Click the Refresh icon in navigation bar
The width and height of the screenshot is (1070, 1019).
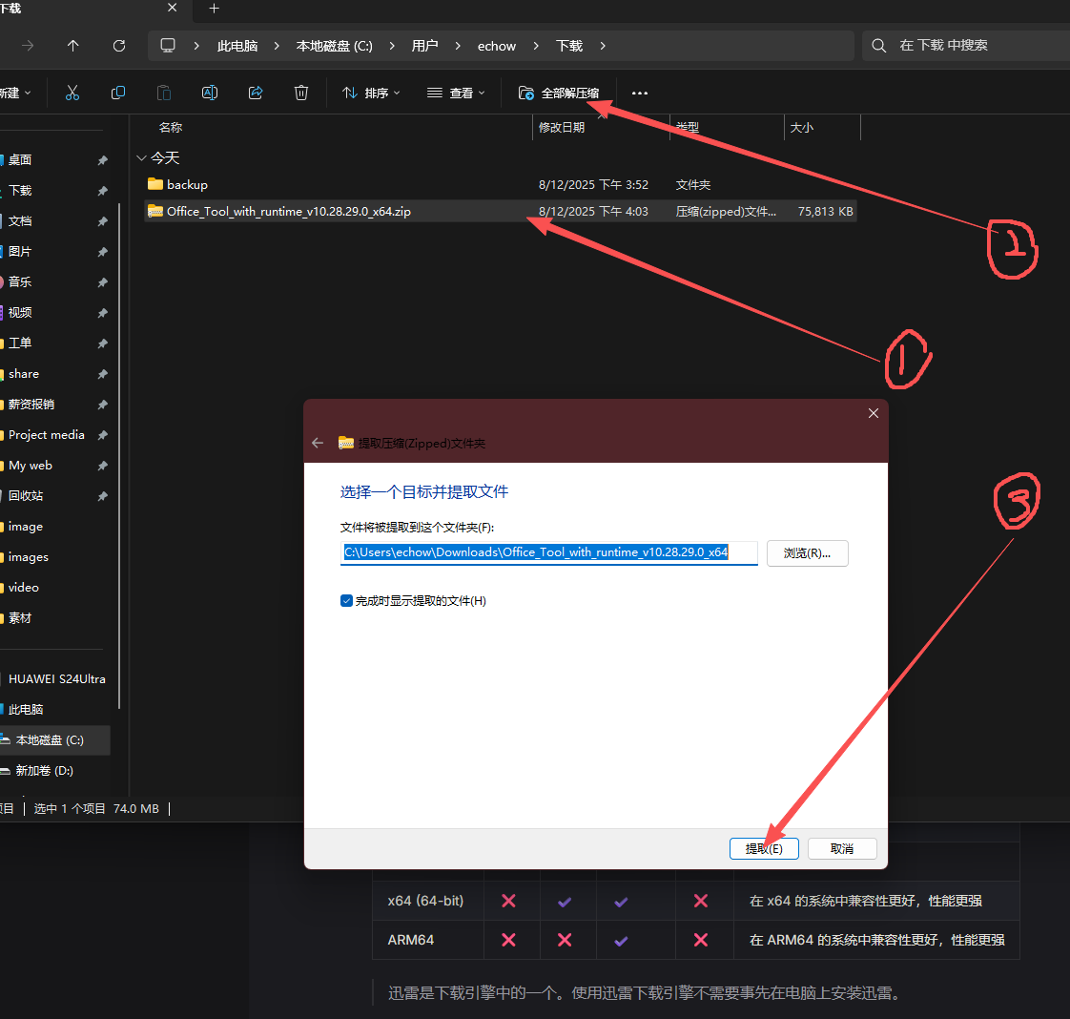119,46
